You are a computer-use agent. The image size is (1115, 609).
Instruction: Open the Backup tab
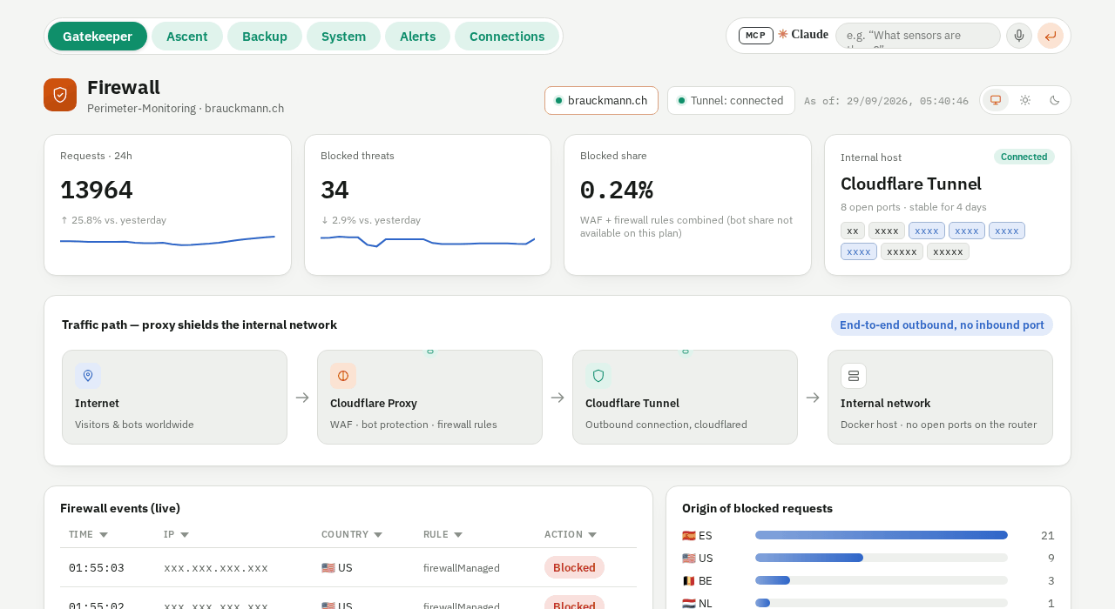tap(265, 37)
